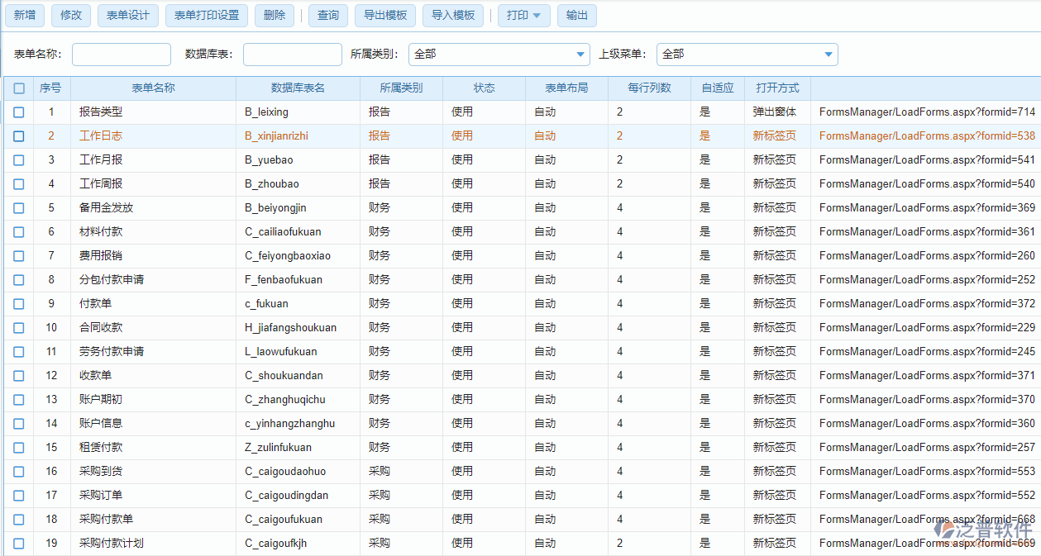This screenshot has width=1041, height=556.
Task: Open the 打印 dropdown menu
Action: click(523, 15)
